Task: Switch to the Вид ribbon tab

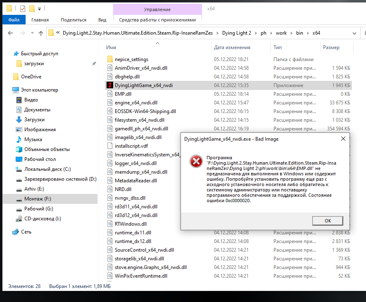Action: click(102, 20)
